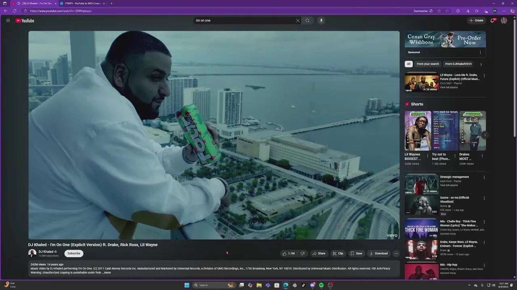
Task: Click the Windows taskbar search box
Action: point(214,285)
